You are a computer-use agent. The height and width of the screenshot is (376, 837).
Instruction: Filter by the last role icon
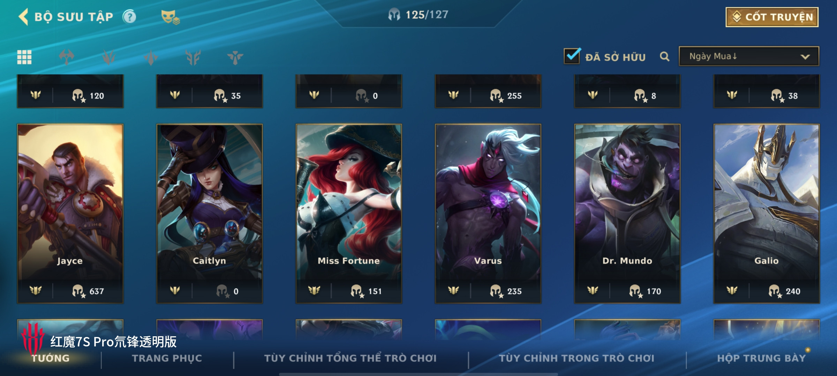pos(235,57)
